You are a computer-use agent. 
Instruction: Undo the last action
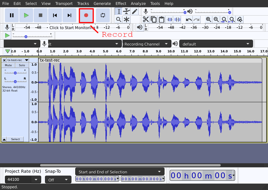(x=189, y=20)
